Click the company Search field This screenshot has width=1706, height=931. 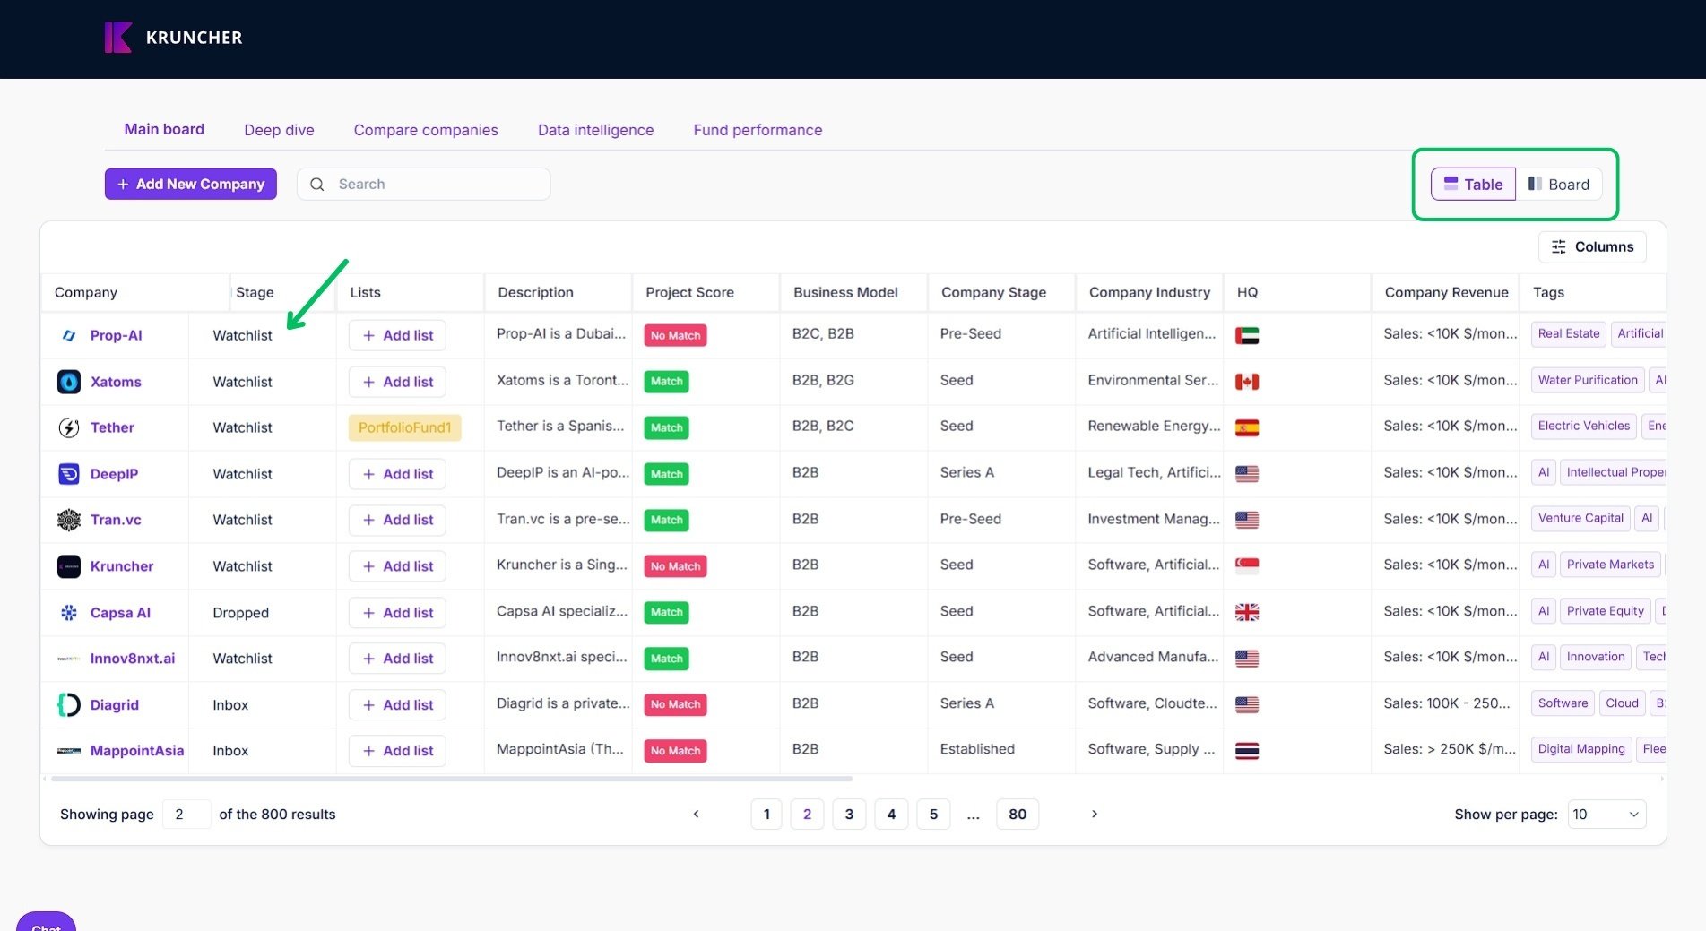(x=423, y=185)
